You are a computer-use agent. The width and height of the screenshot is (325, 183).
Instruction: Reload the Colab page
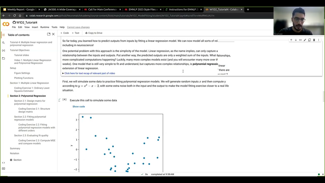point(14,16)
